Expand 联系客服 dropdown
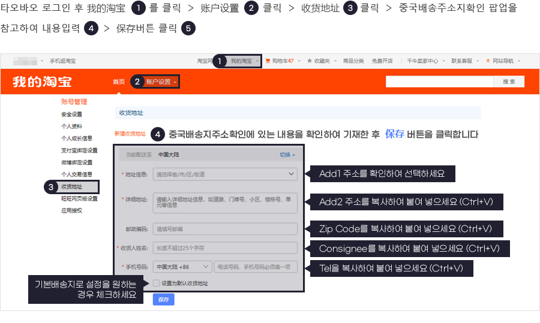Screen dimensions: 540x323 click(465, 61)
